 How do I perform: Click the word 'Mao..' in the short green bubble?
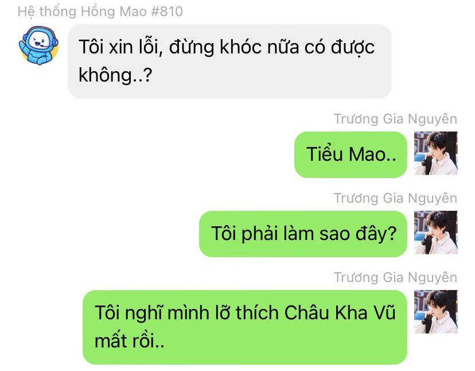(372, 154)
